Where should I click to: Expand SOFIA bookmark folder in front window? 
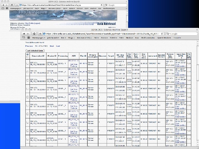(114, 38)
